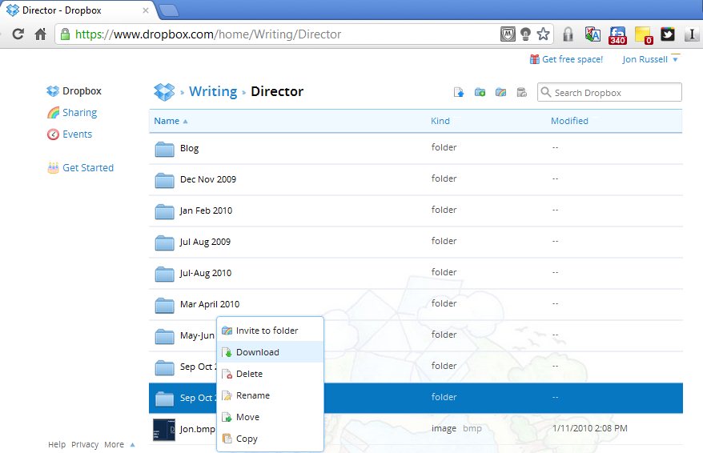Click the lightbulb icon in address bar
Screen dimensions: 703x453
pos(525,34)
